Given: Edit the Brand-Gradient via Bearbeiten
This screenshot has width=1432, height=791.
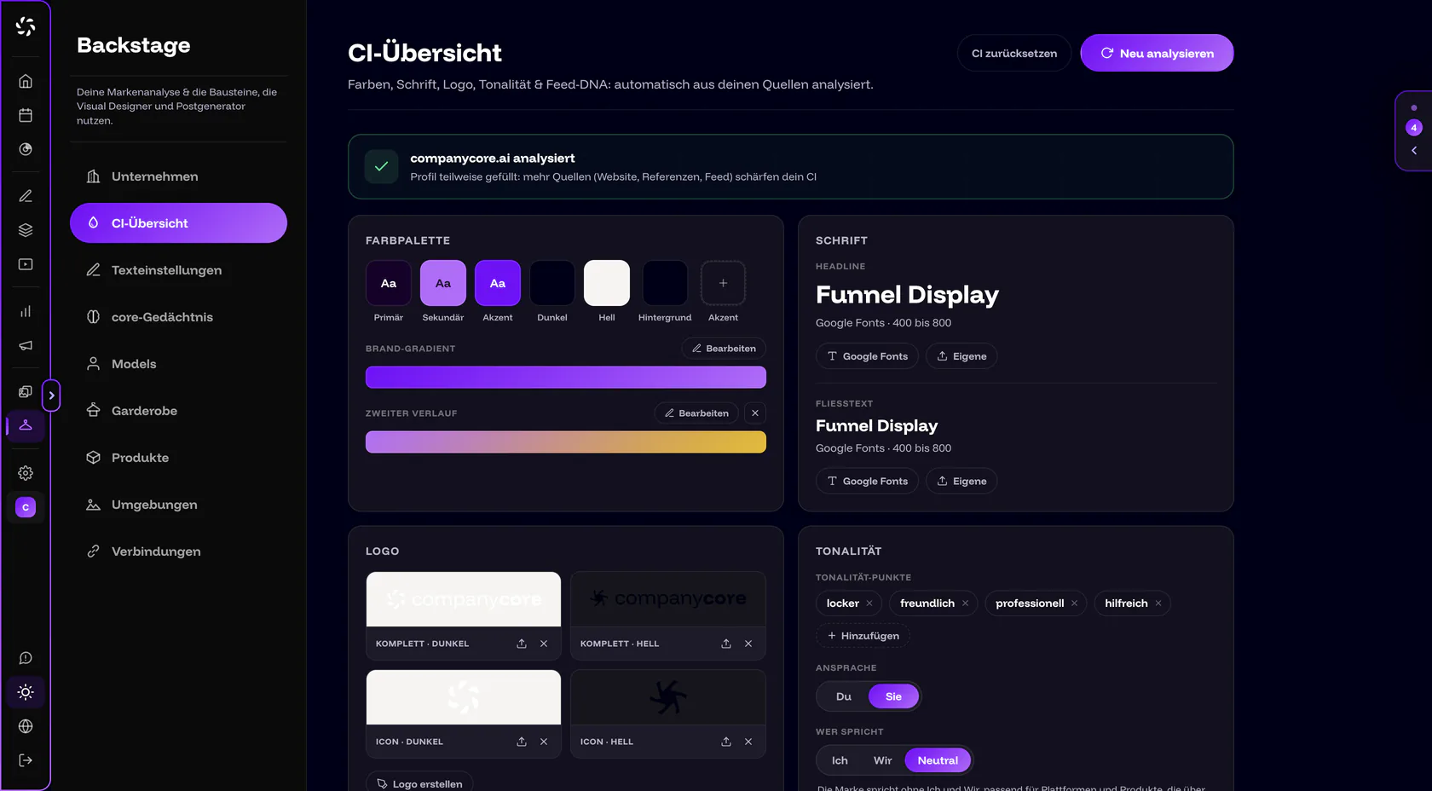Looking at the screenshot, I should (x=724, y=349).
